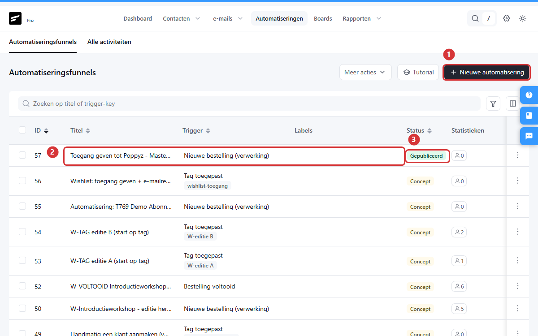Viewport: 538px width, 336px height.
Task: Click Gepubliceerd status badge
Action: tap(426, 156)
